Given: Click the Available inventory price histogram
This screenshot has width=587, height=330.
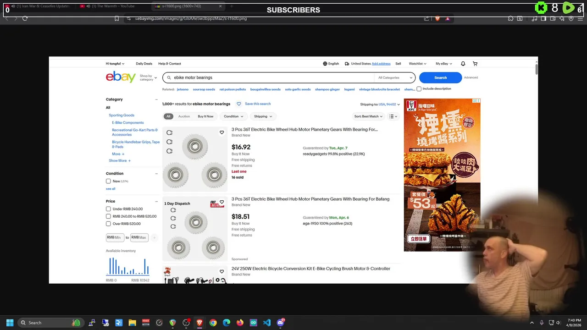Looking at the screenshot, I should [x=128, y=267].
